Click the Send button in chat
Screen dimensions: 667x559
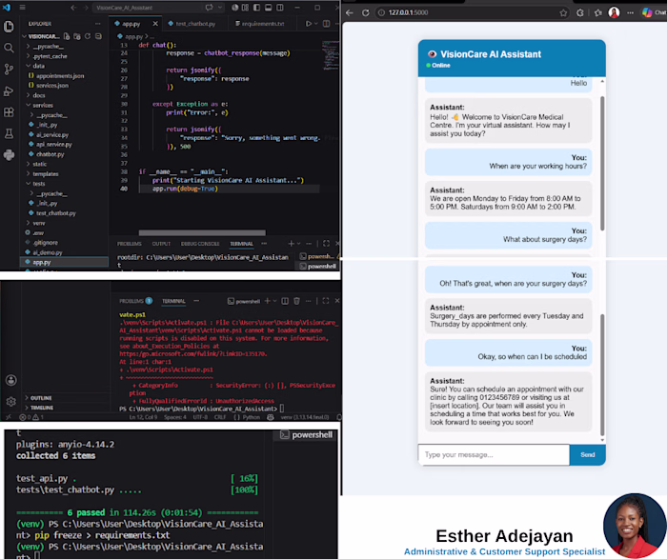588,455
